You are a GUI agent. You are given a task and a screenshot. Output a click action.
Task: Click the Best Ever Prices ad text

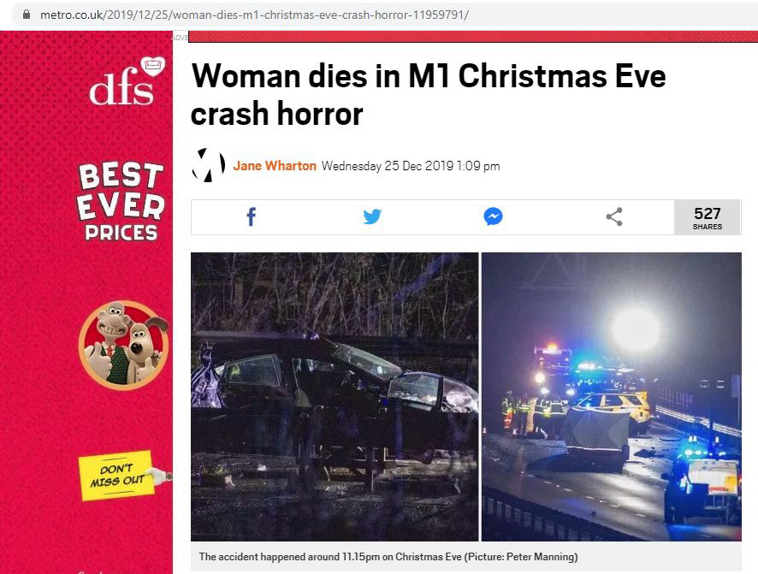tap(121, 203)
